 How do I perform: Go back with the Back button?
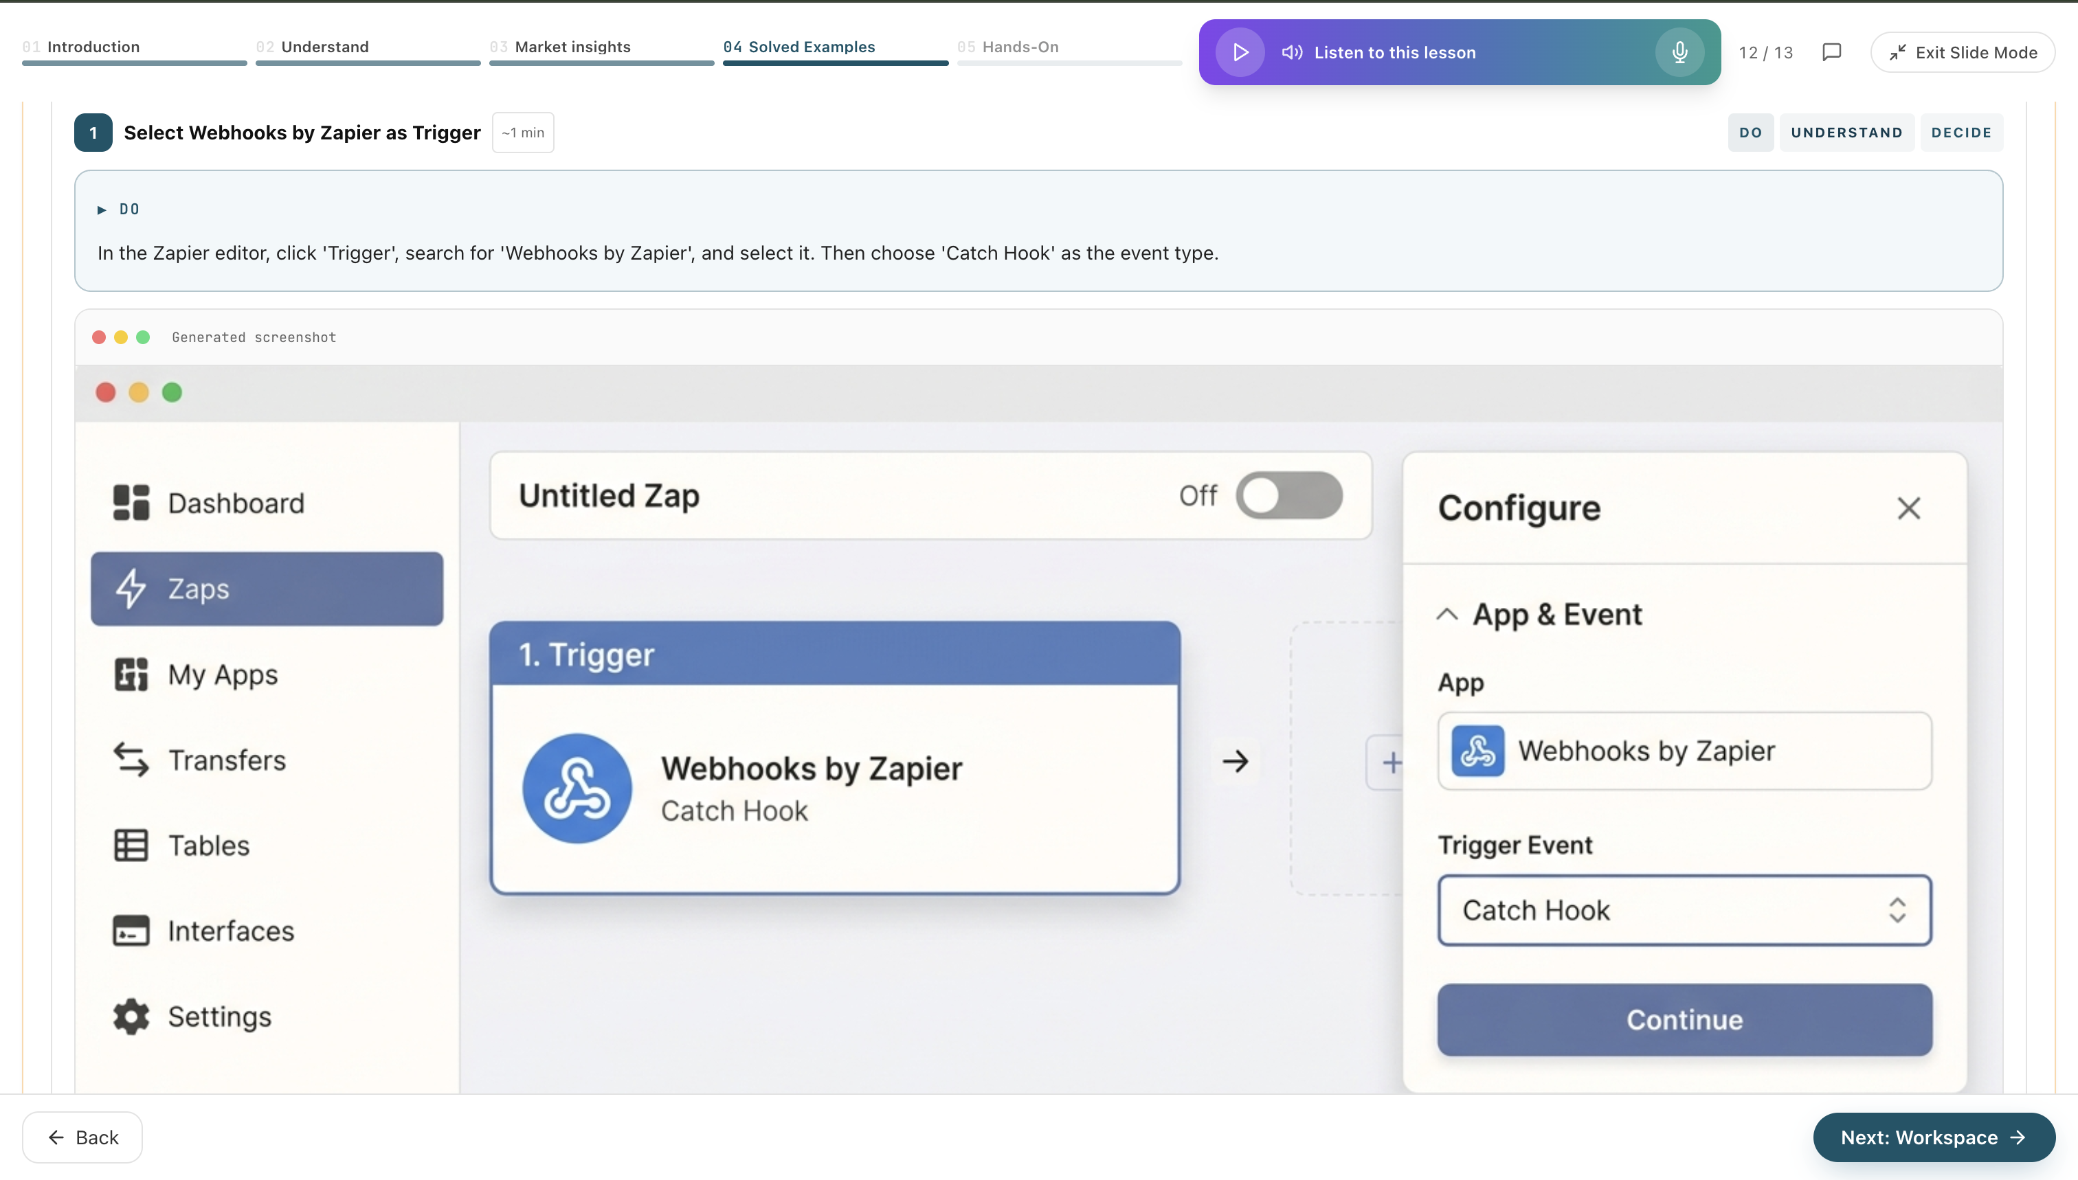point(82,1137)
